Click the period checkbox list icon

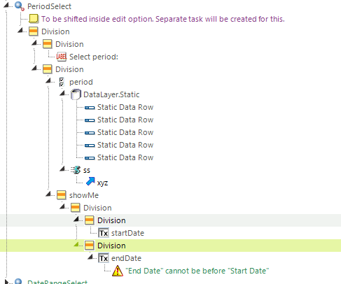pyautogui.click(x=62, y=82)
